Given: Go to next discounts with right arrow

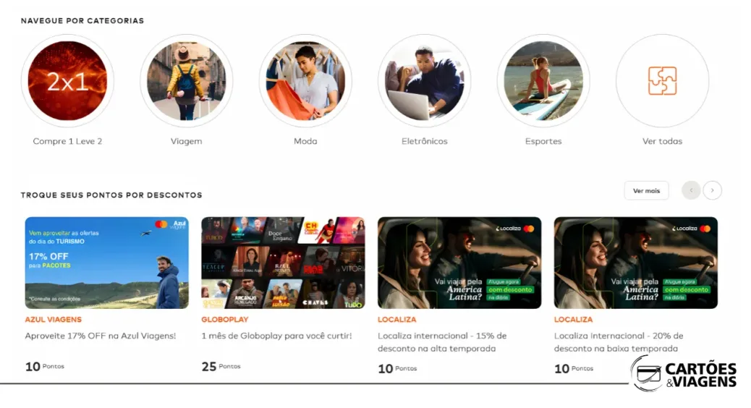Looking at the screenshot, I should point(712,190).
